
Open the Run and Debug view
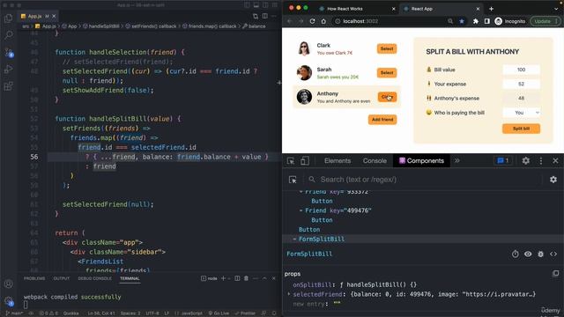8,69
